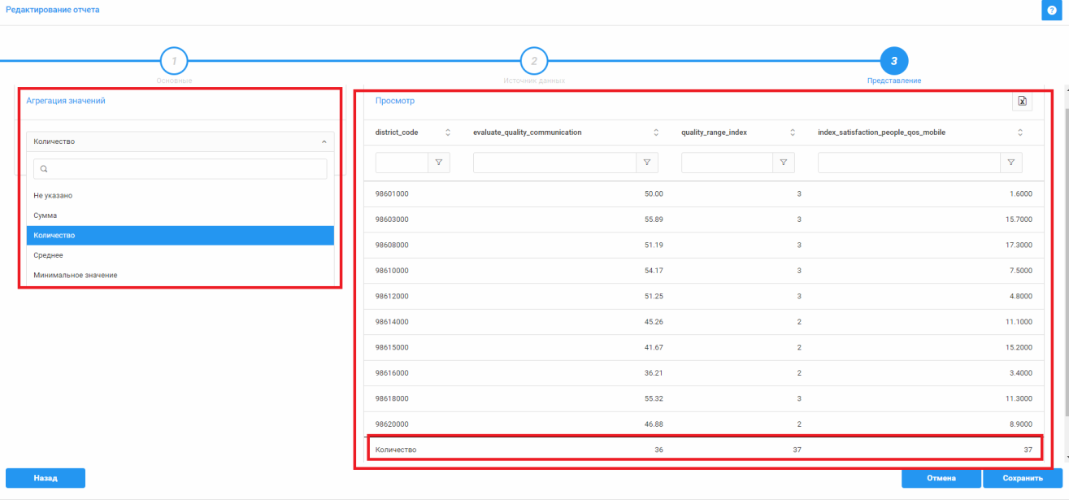The width and height of the screenshot is (1069, 500).
Task: Click filter icon for index_satisfaction_people_qos_mobile column
Action: (x=1010, y=163)
